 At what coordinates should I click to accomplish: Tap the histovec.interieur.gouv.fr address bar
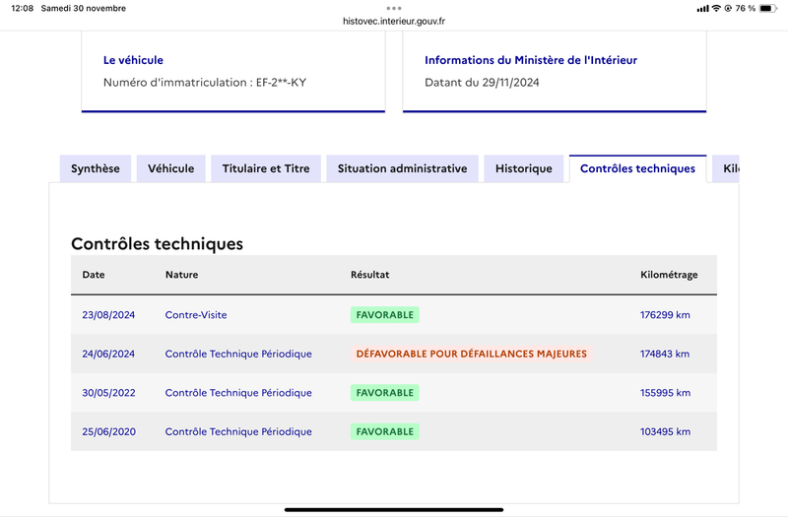(394, 21)
